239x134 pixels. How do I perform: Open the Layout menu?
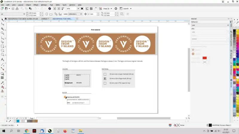coord(21,5)
